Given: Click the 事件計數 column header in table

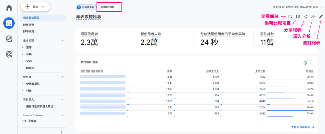Looking at the screenshot, I should (260, 71).
